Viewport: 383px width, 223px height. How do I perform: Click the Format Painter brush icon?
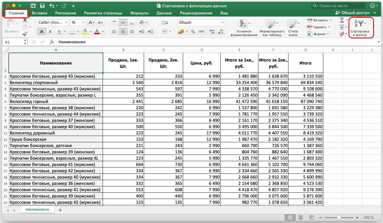pyautogui.click(x=25, y=34)
